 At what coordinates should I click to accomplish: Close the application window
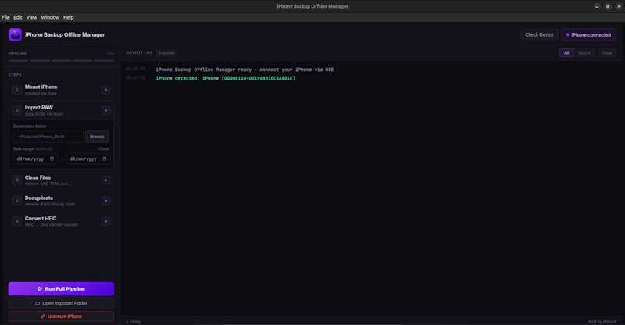coord(619,6)
